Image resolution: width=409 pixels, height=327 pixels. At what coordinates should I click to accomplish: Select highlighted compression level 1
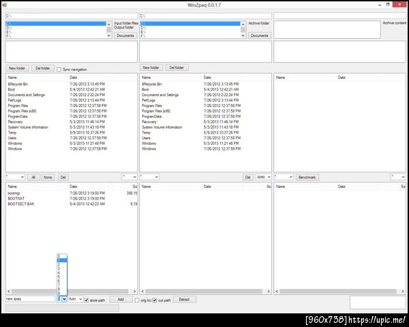[x=62, y=260]
